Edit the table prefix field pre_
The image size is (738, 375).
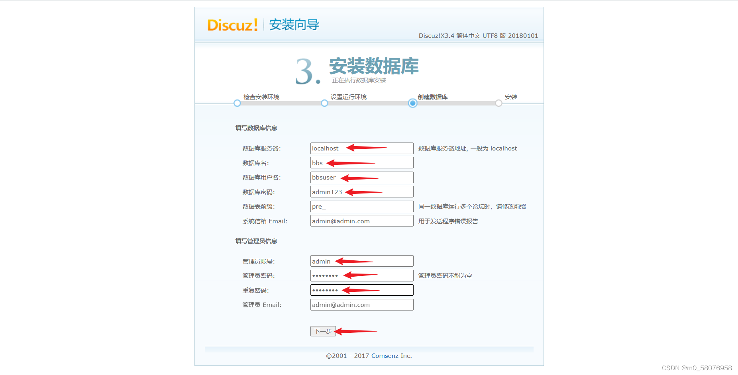tap(362, 206)
